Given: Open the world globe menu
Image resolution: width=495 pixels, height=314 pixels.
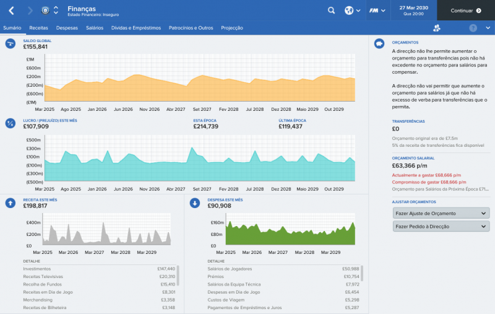Looking at the screenshot, I should 350,11.
